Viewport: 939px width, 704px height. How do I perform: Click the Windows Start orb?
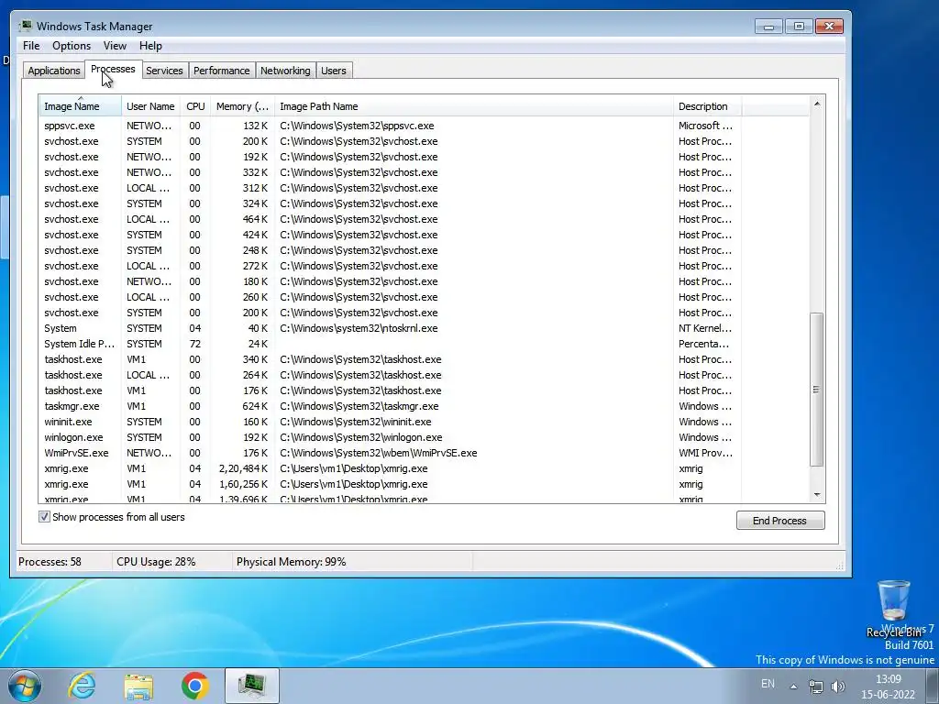click(x=25, y=686)
